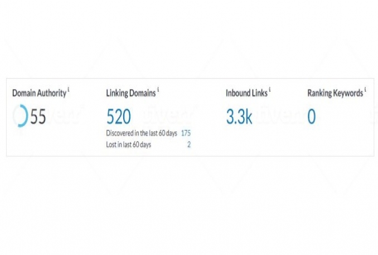Click the Lost in last 60 days label
The width and height of the screenshot is (378, 255).
point(128,145)
